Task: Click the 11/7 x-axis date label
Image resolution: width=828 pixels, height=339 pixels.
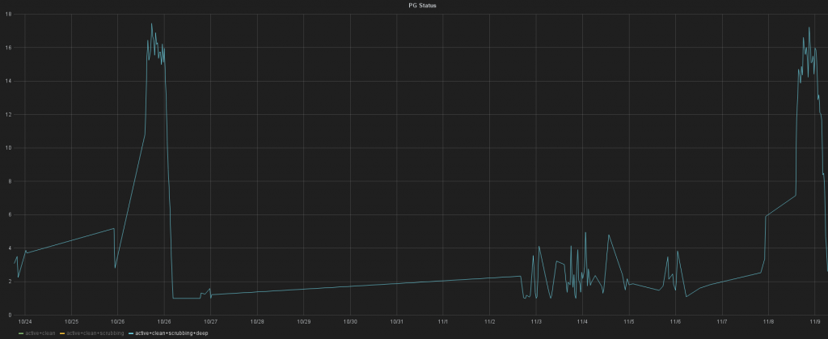Action: [x=721, y=321]
